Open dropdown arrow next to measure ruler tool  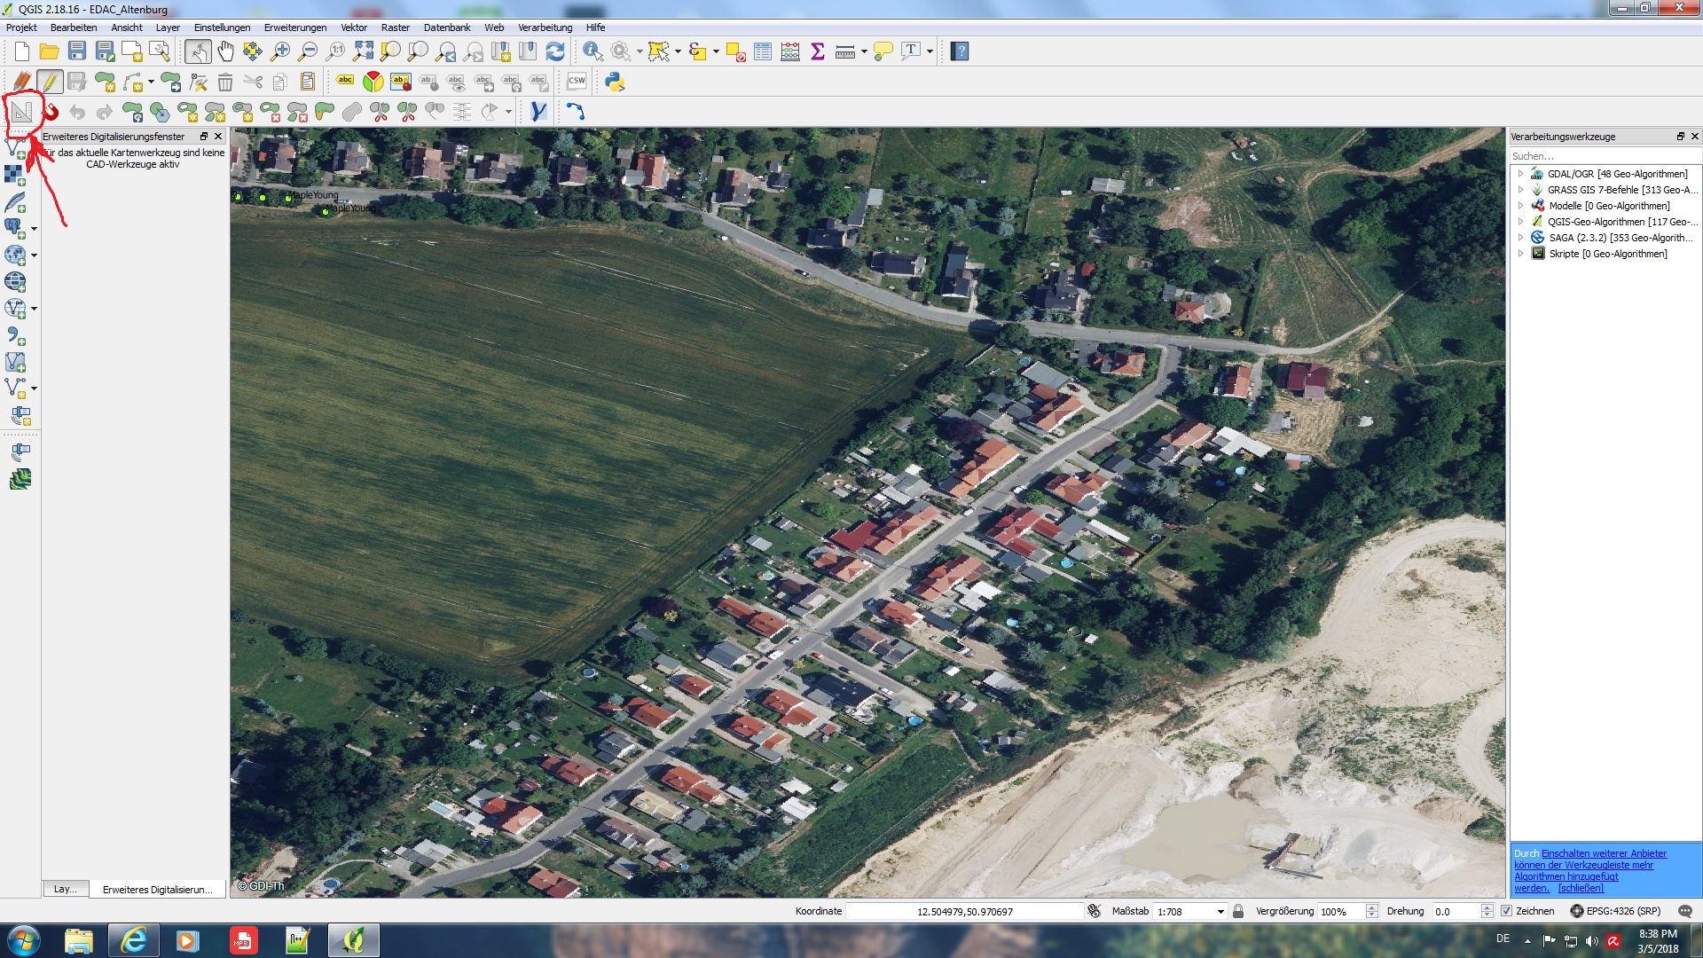(x=864, y=51)
